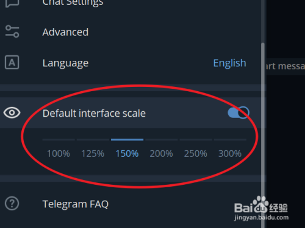Set interface scale to 100%
This screenshot has height=228, width=305.
pos(59,153)
